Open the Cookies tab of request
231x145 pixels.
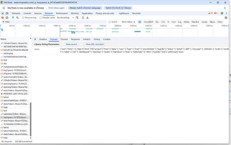click(x=107, y=39)
